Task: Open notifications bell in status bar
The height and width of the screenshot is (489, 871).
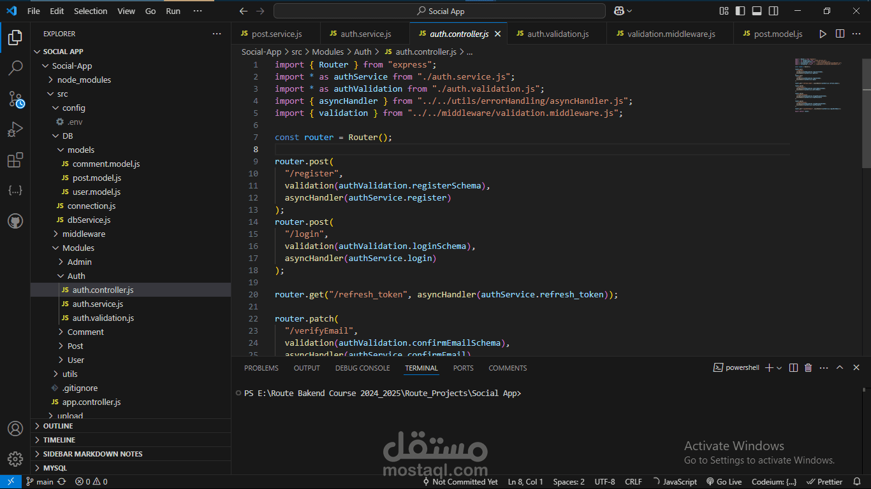Action: (x=858, y=482)
